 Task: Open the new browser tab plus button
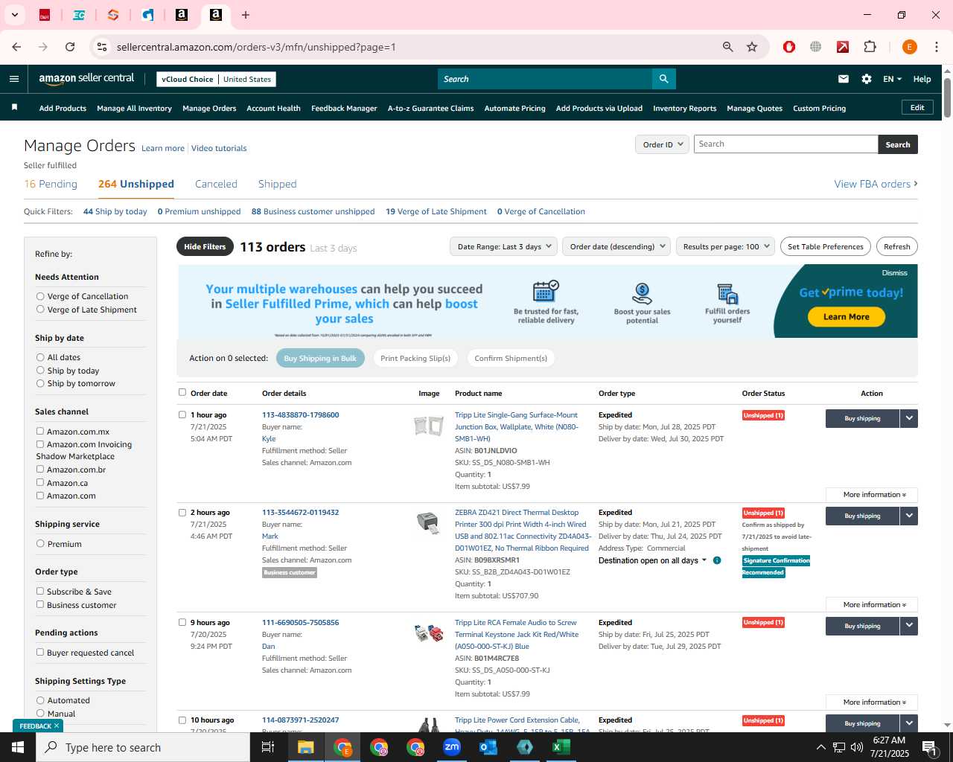246,15
